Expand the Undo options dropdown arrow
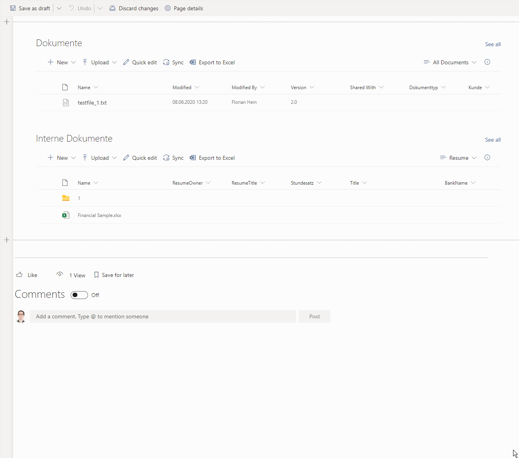 click(x=100, y=8)
